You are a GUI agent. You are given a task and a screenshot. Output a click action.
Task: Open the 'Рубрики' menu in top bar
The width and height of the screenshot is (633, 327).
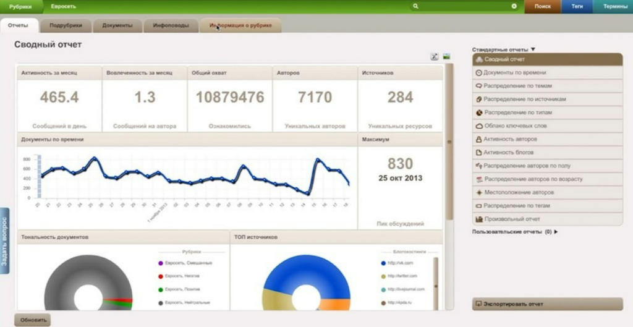click(x=20, y=6)
